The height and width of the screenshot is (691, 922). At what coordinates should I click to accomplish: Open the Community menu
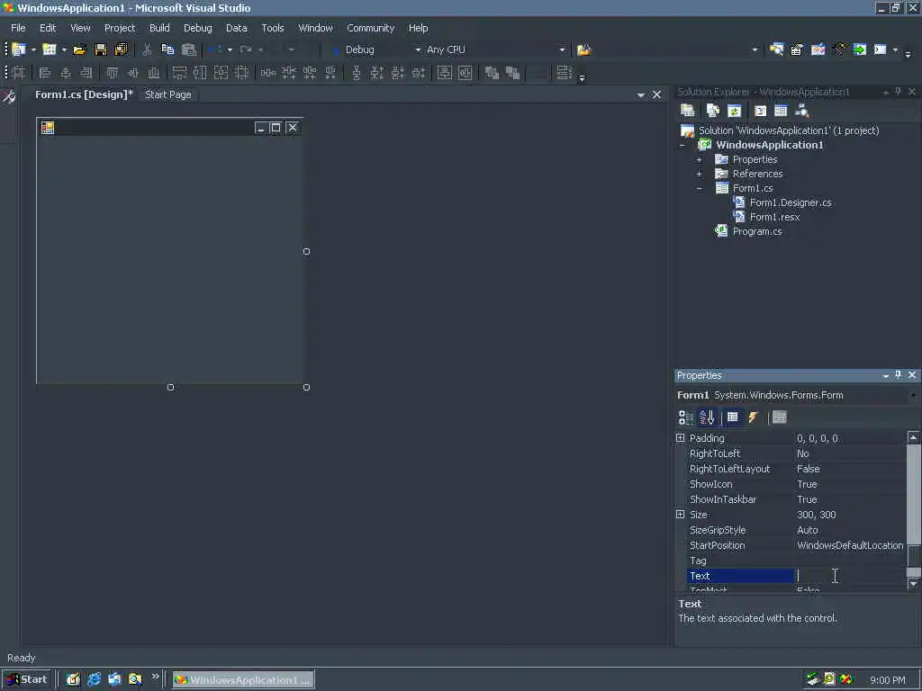370,28
